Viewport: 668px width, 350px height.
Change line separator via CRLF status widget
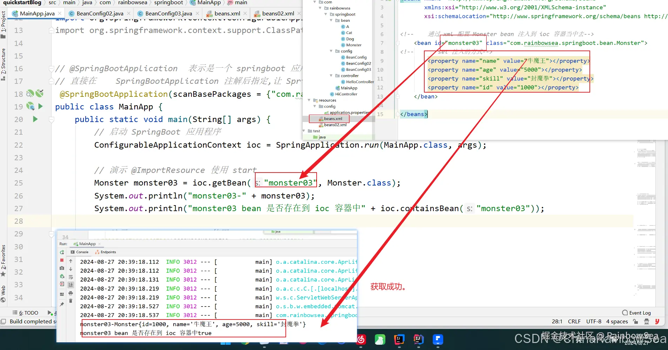[574, 321]
